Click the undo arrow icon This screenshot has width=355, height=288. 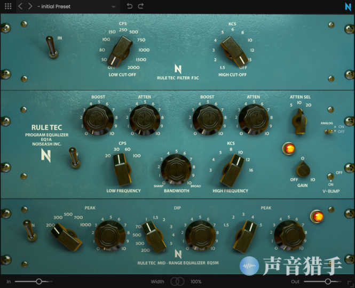130,6
